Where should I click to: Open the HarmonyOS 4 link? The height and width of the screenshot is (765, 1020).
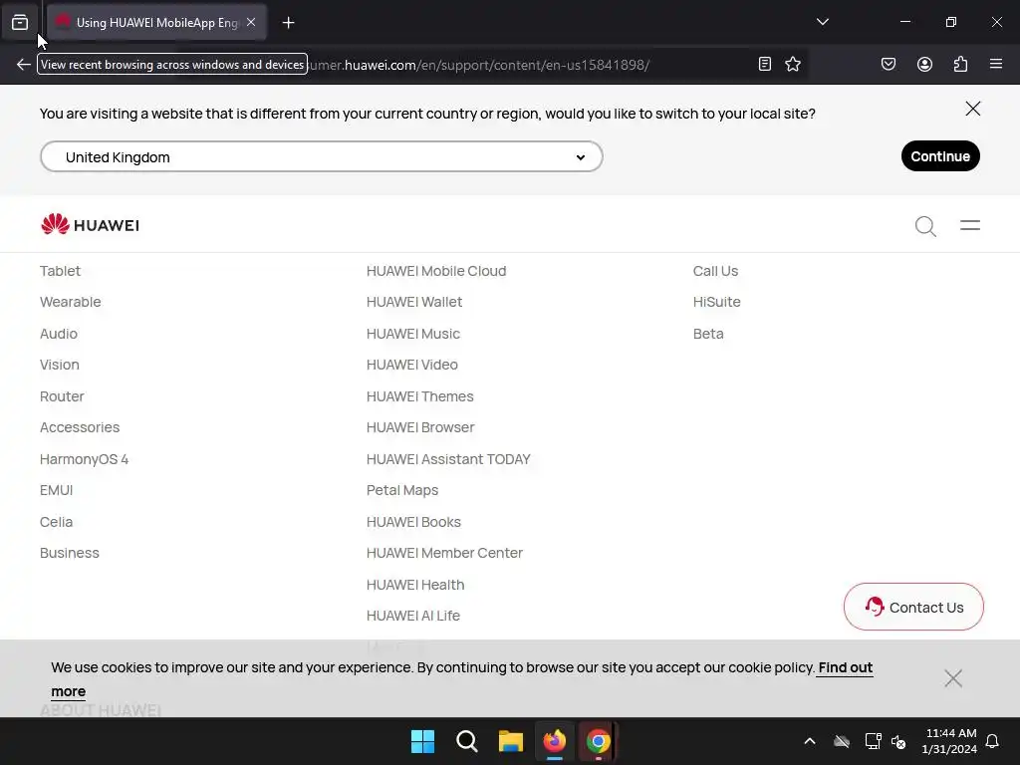(84, 460)
